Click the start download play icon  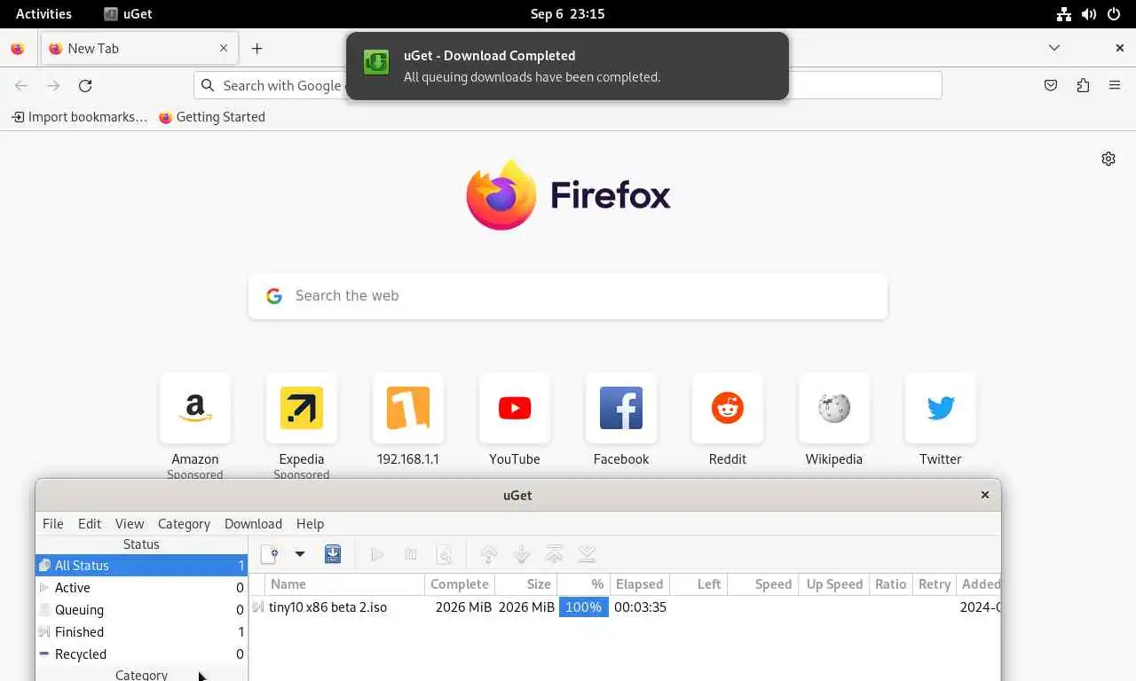377,554
